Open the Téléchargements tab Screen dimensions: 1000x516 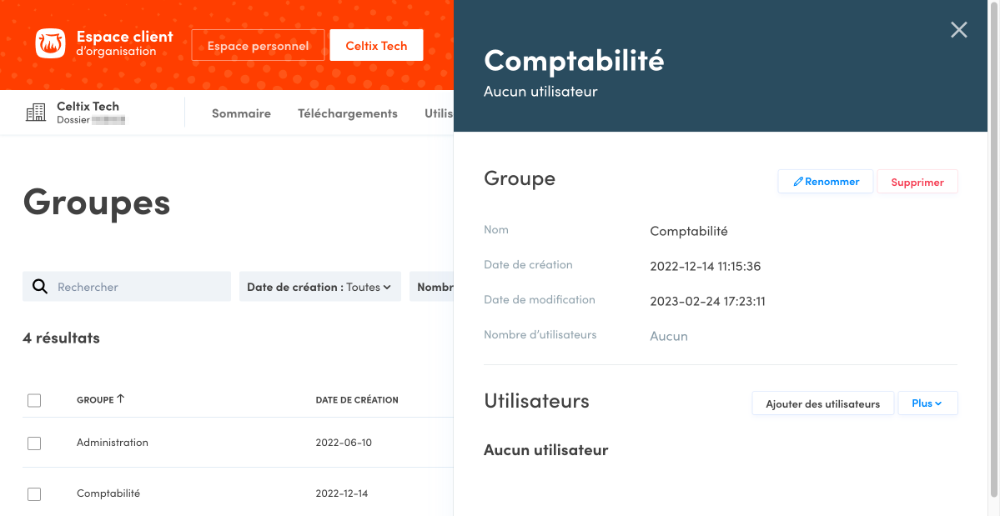[x=347, y=113]
